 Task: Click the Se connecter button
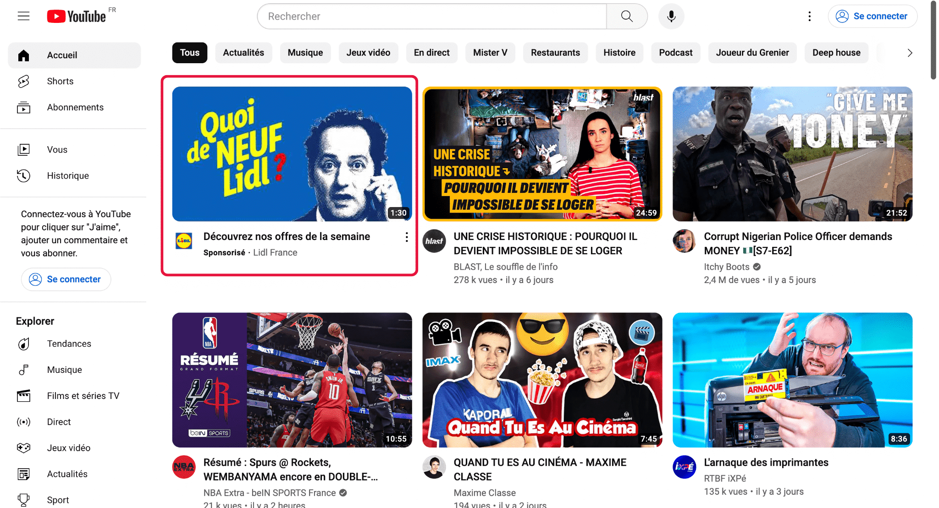tap(873, 16)
